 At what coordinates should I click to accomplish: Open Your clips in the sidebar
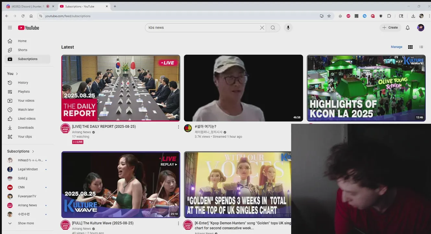tap(28, 136)
